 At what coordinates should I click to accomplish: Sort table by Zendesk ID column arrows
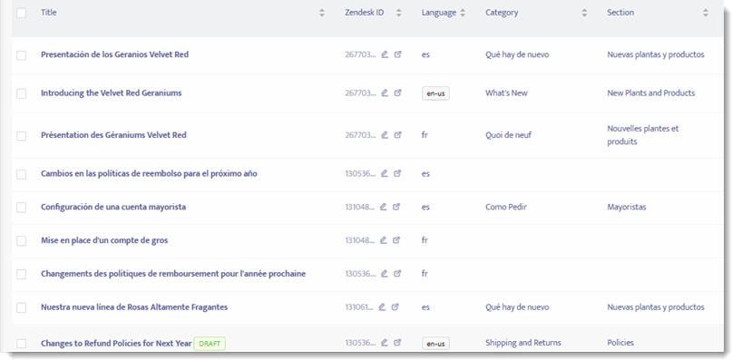coord(399,13)
